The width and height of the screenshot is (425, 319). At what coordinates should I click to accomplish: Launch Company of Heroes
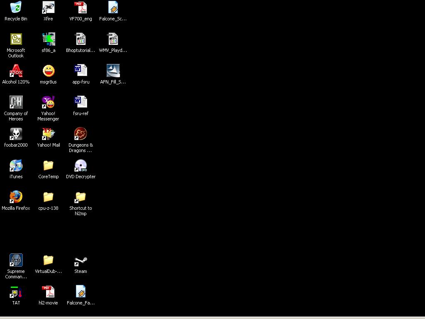click(16, 102)
